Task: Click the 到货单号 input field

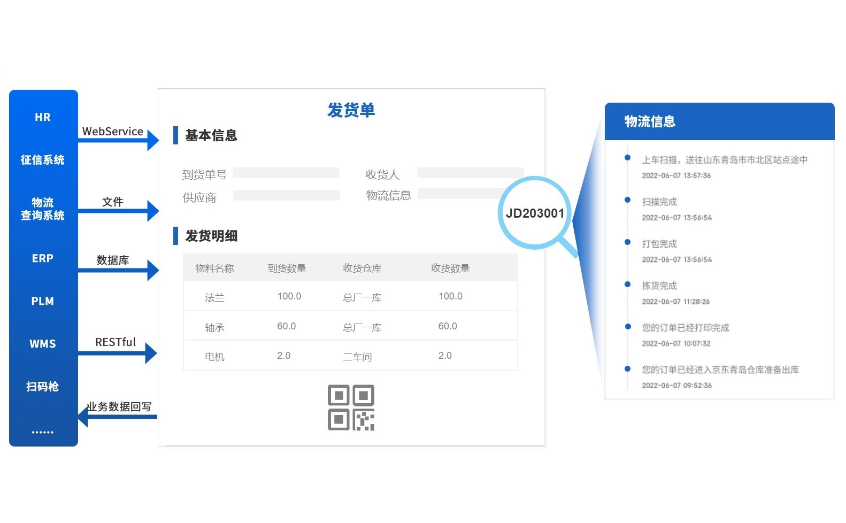Action: (286, 173)
